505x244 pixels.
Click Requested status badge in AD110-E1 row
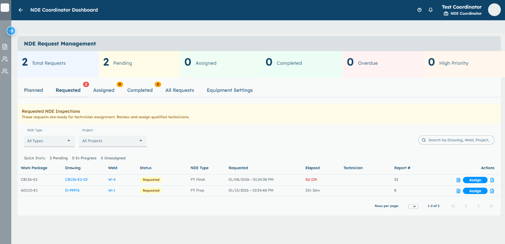click(151, 191)
